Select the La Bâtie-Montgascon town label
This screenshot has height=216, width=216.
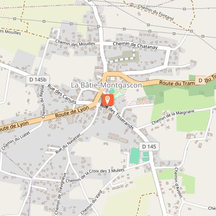[x=106, y=85]
